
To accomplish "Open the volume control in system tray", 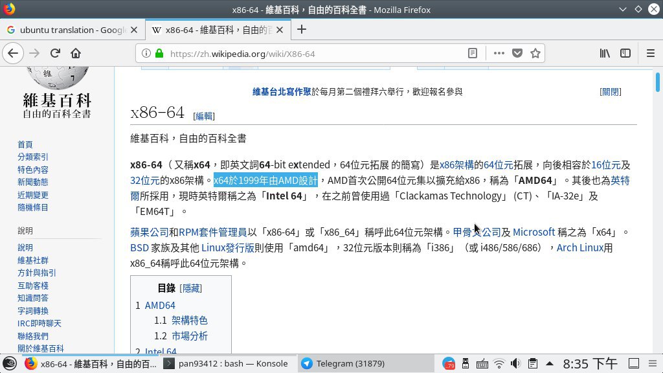I will [x=515, y=364].
